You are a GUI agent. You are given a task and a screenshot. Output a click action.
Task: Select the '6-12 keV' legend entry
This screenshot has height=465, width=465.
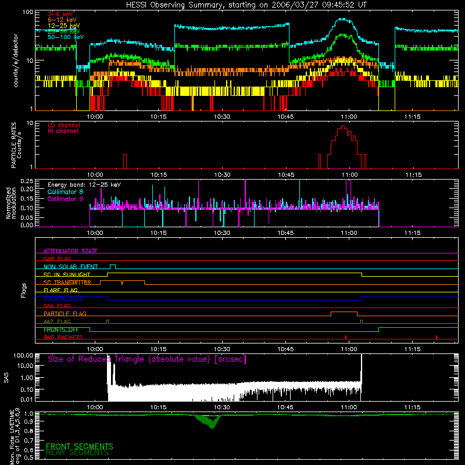(x=62, y=20)
